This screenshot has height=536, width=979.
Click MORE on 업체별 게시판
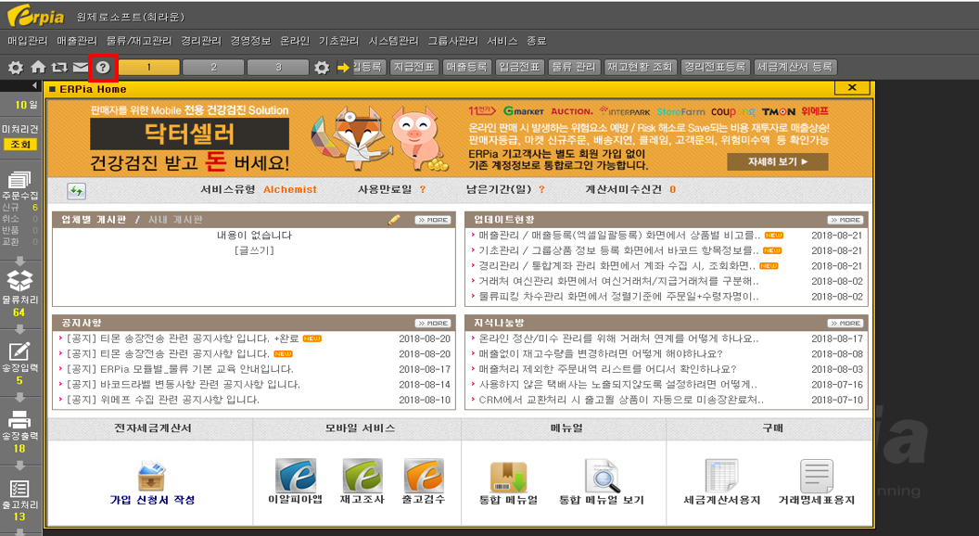[433, 220]
